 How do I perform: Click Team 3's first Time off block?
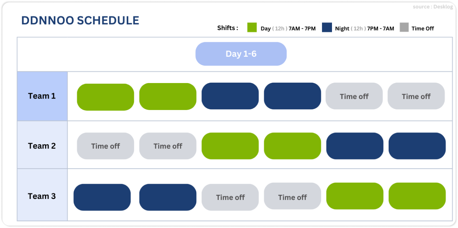[x=230, y=197]
